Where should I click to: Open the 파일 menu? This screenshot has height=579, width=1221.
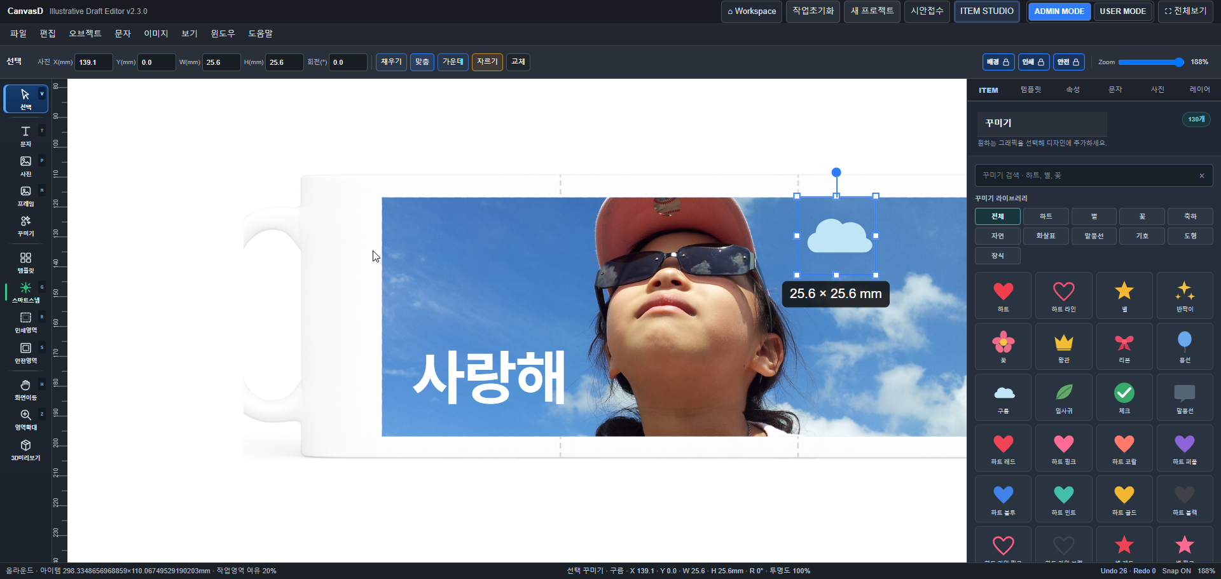click(x=18, y=34)
